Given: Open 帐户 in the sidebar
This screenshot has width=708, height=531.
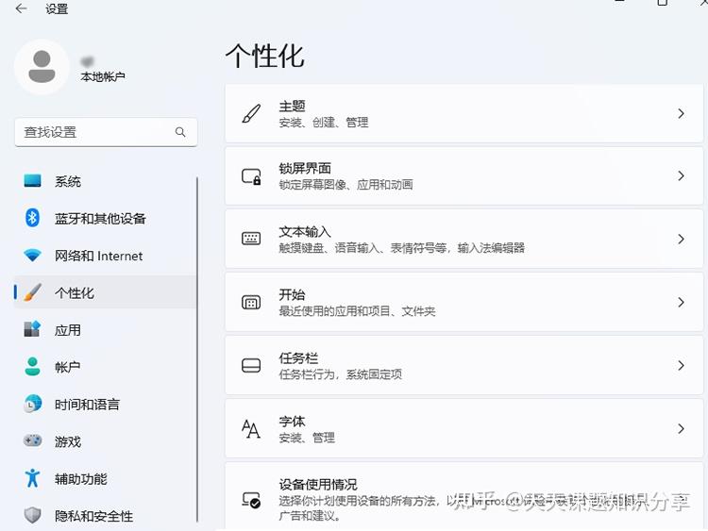Looking at the screenshot, I should pos(105,367).
